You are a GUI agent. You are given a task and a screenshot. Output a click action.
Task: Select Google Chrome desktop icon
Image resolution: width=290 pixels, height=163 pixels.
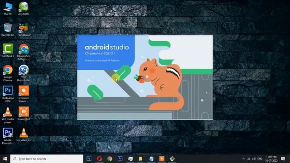click(8, 73)
